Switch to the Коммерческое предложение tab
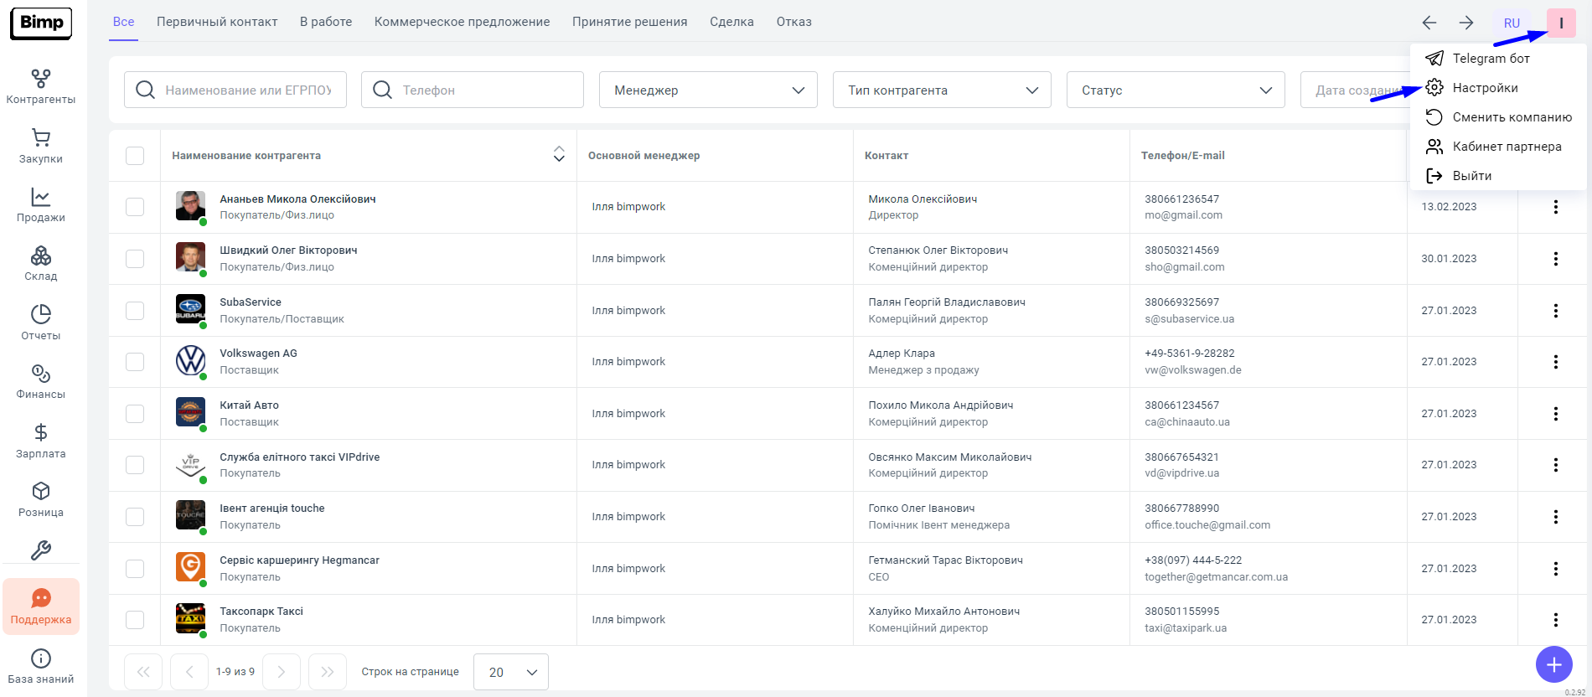Viewport: 1592px width, 697px height. (x=462, y=22)
